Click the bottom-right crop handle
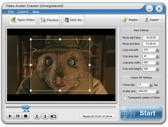This screenshot has width=168, height=127. (x=90, y=91)
